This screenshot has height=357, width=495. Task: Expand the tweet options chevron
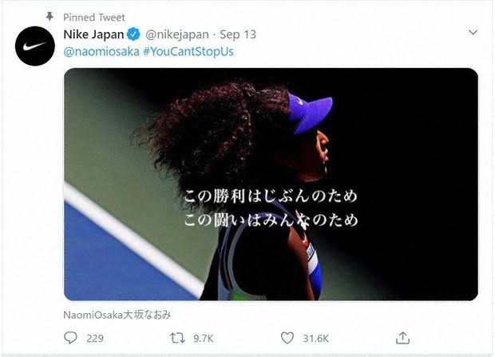(473, 32)
